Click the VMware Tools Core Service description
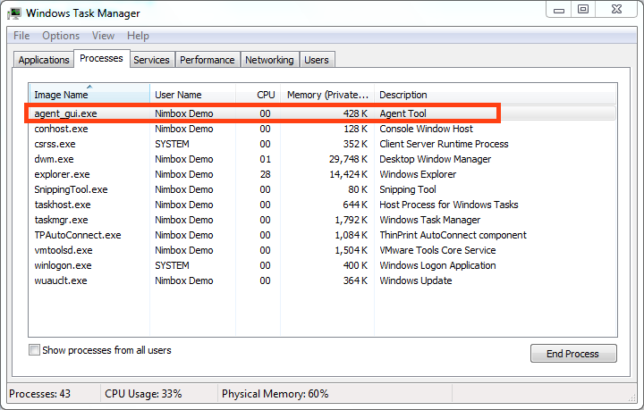The image size is (644, 410). (437, 250)
